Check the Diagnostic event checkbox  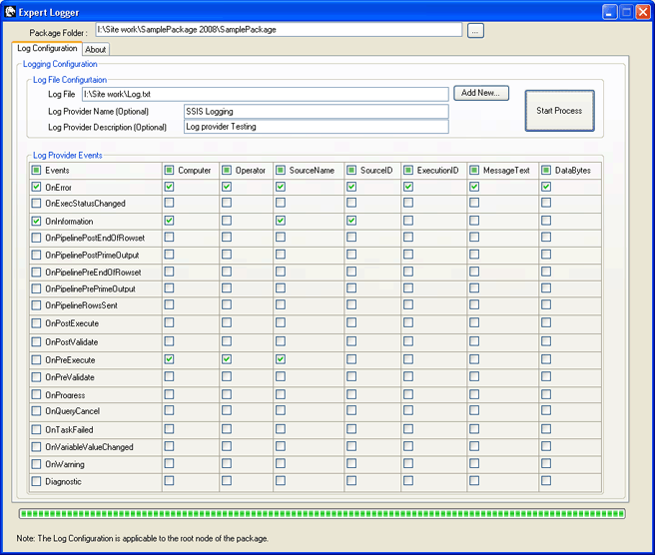(x=37, y=481)
